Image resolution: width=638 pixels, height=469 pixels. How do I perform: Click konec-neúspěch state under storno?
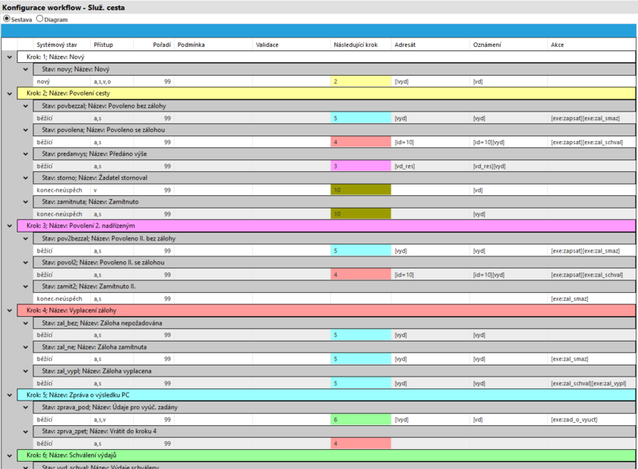click(x=59, y=190)
